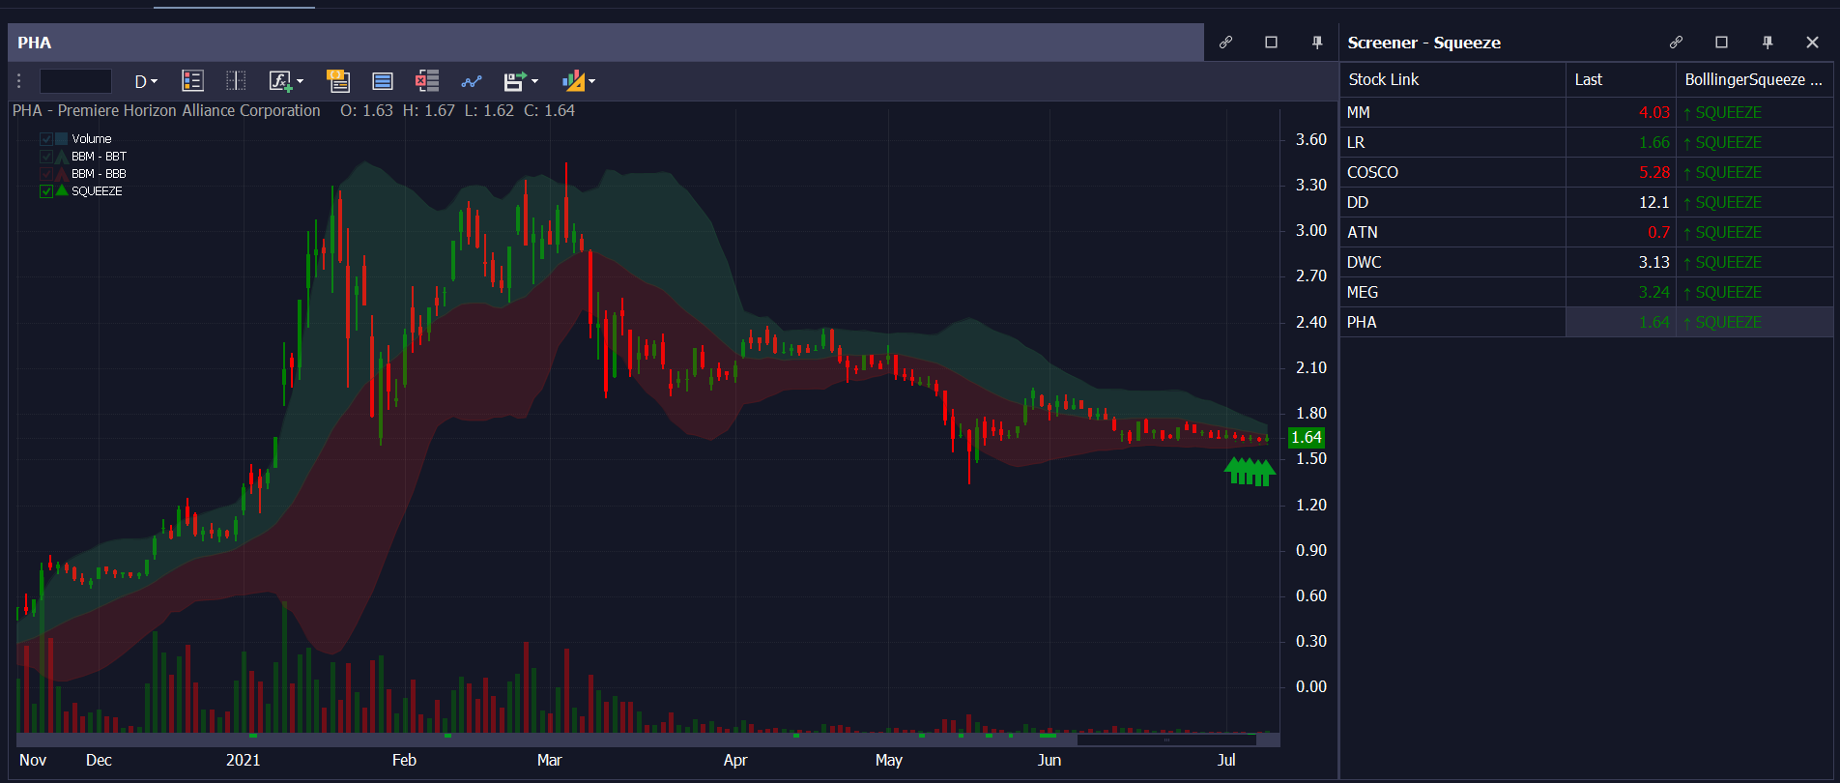This screenshot has height=783, width=1840.
Task: Click the formula script editor icon
Action: [x=279, y=81]
